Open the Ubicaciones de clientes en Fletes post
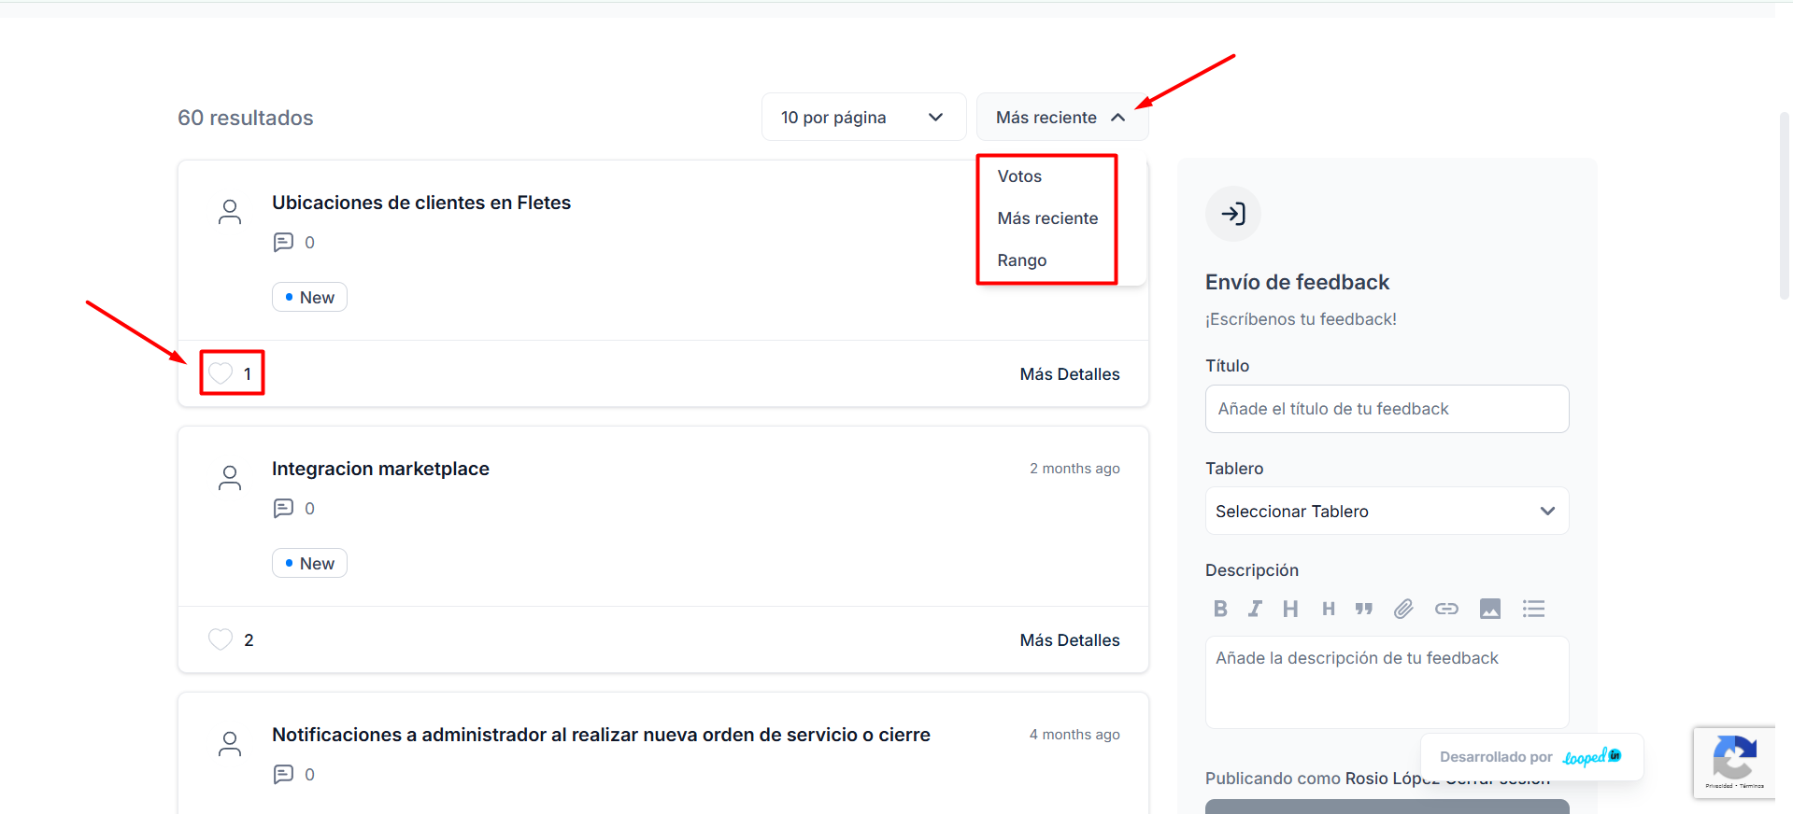 pos(420,203)
